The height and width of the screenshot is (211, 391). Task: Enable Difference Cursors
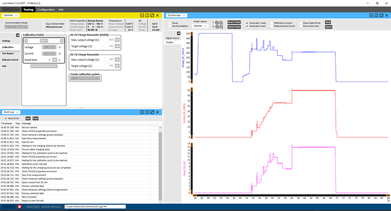pyautogui.click(x=272, y=23)
